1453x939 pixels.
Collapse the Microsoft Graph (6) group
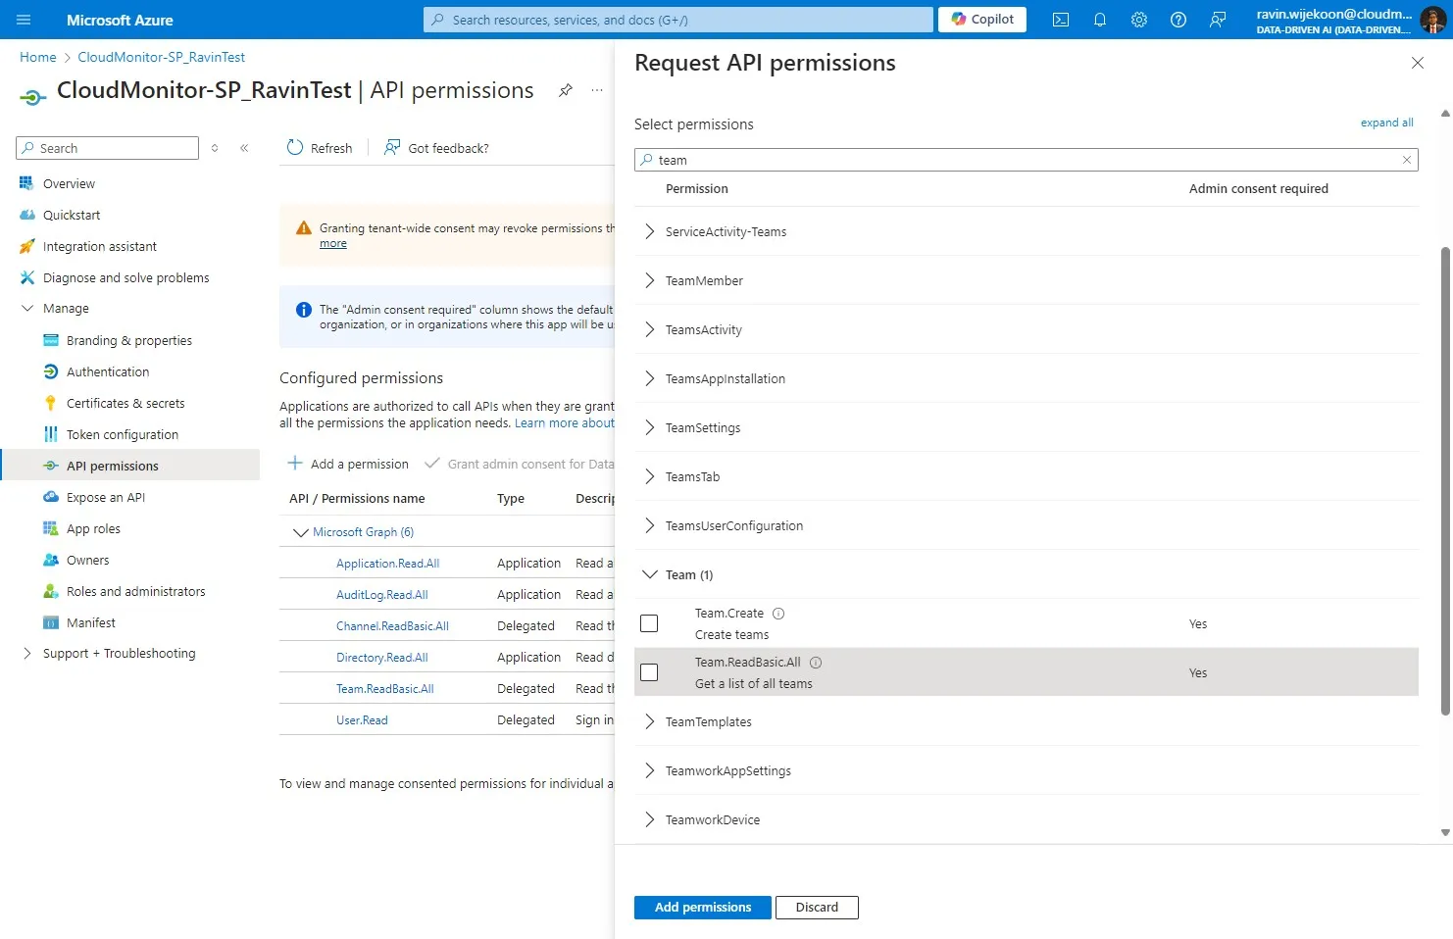301,532
